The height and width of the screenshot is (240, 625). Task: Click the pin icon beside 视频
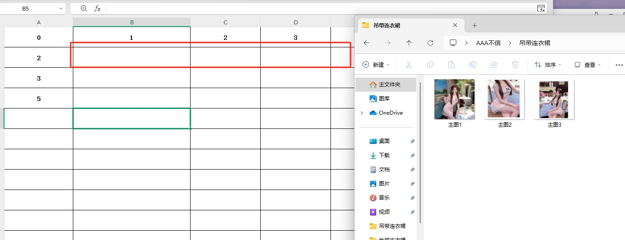point(412,212)
